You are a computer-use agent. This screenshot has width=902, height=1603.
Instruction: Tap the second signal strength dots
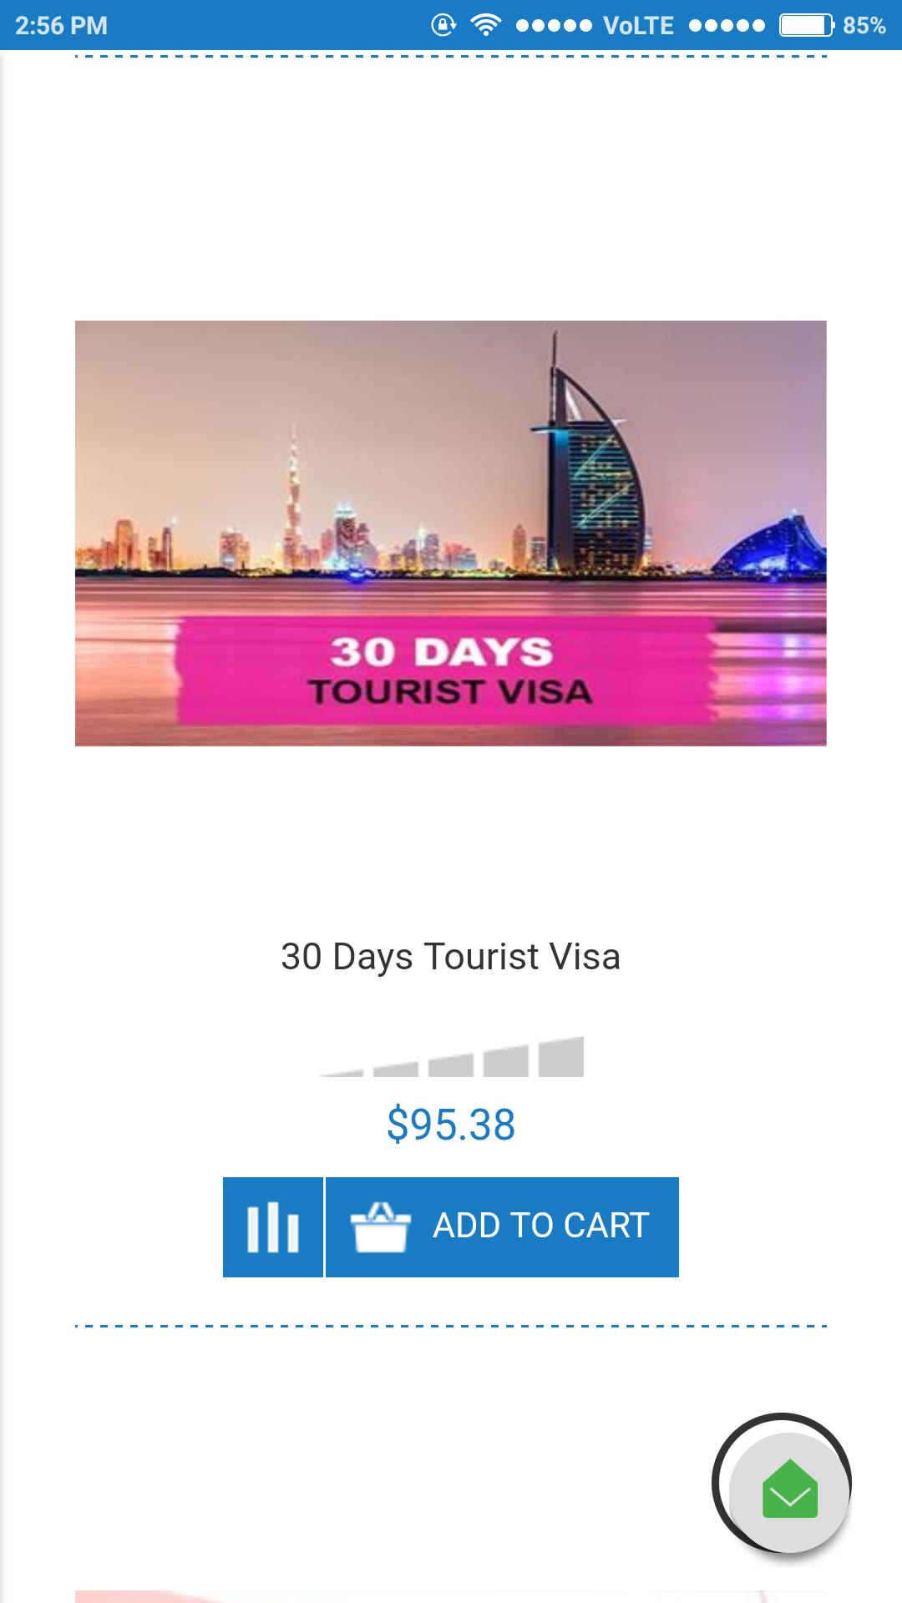727,26
